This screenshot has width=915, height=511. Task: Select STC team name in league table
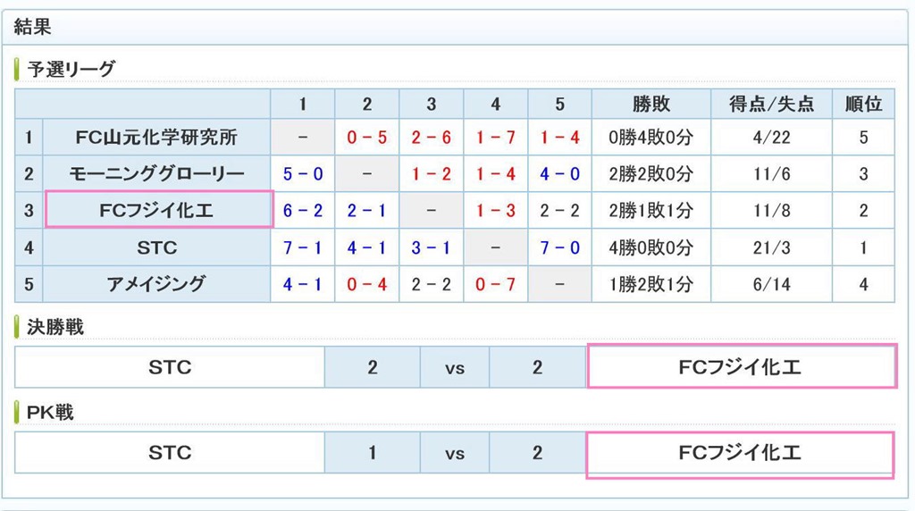click(x=156, y=247)
